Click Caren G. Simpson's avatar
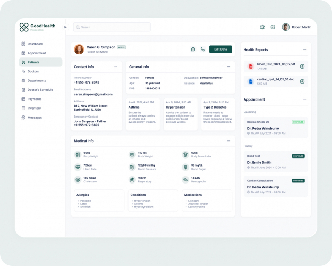 coord(79,49)
